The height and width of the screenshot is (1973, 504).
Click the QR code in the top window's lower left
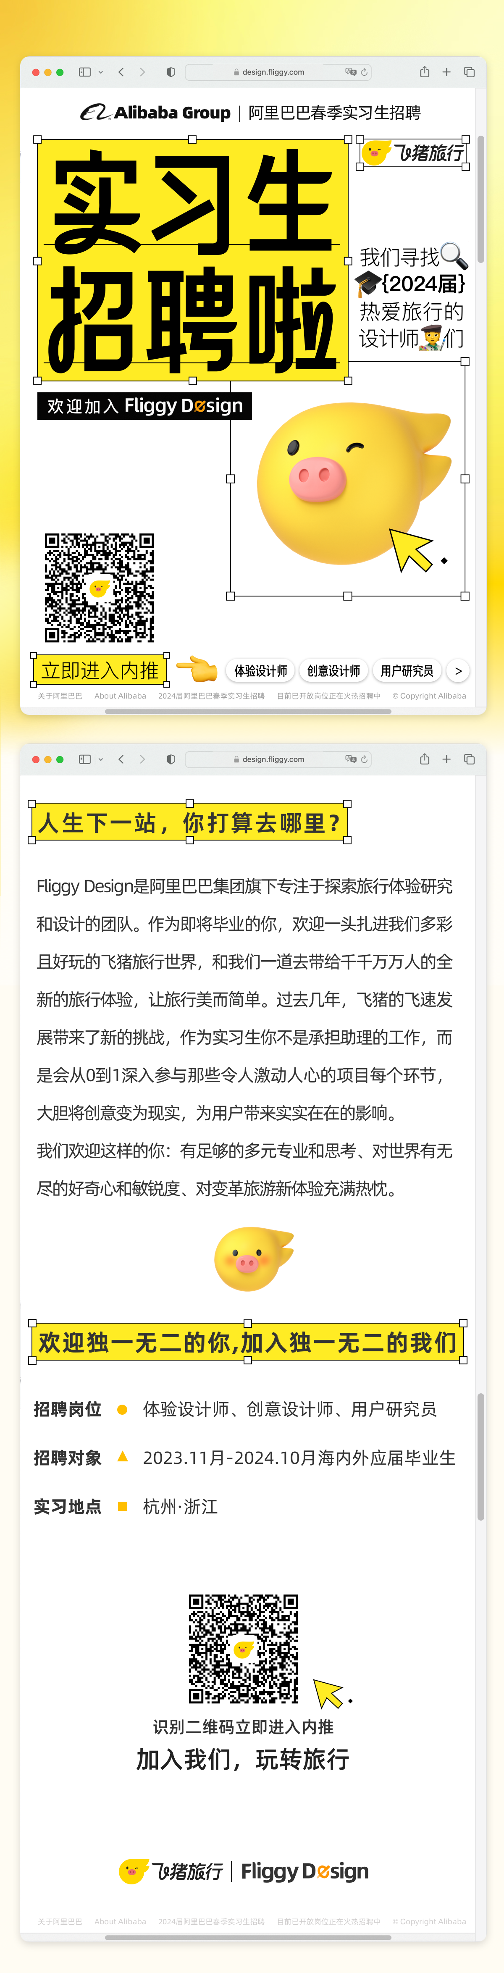pyautogui.click(x=100, y=588)
